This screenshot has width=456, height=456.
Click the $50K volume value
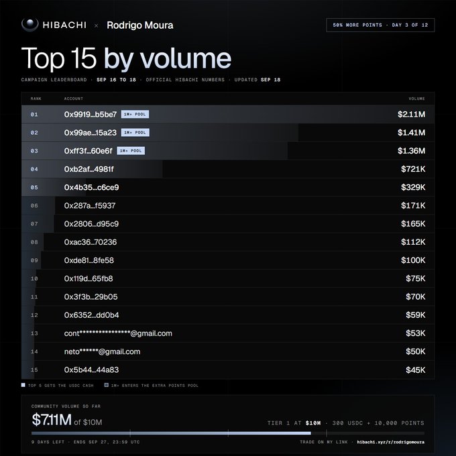[416, 351]
